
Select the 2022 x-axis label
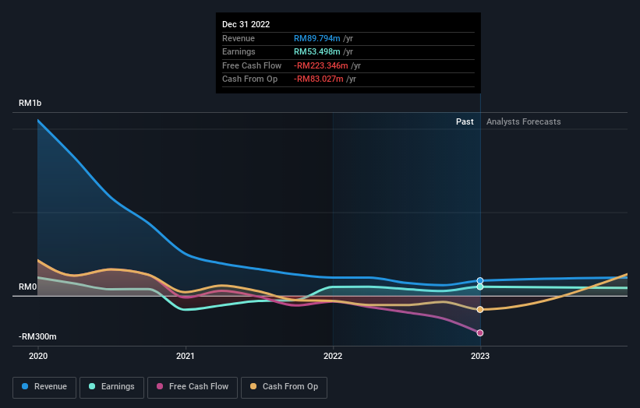point(333,356)
